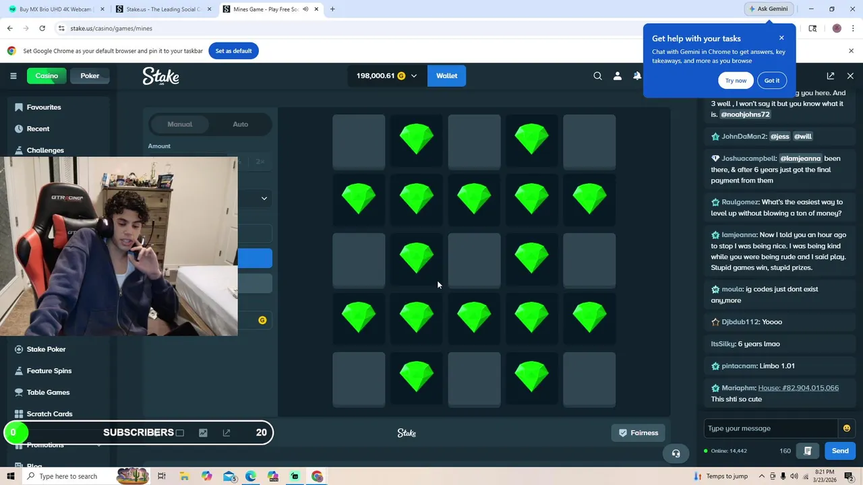
Task: Click the Feature Spins icon in sidebar
Action: tap(19, 370)
